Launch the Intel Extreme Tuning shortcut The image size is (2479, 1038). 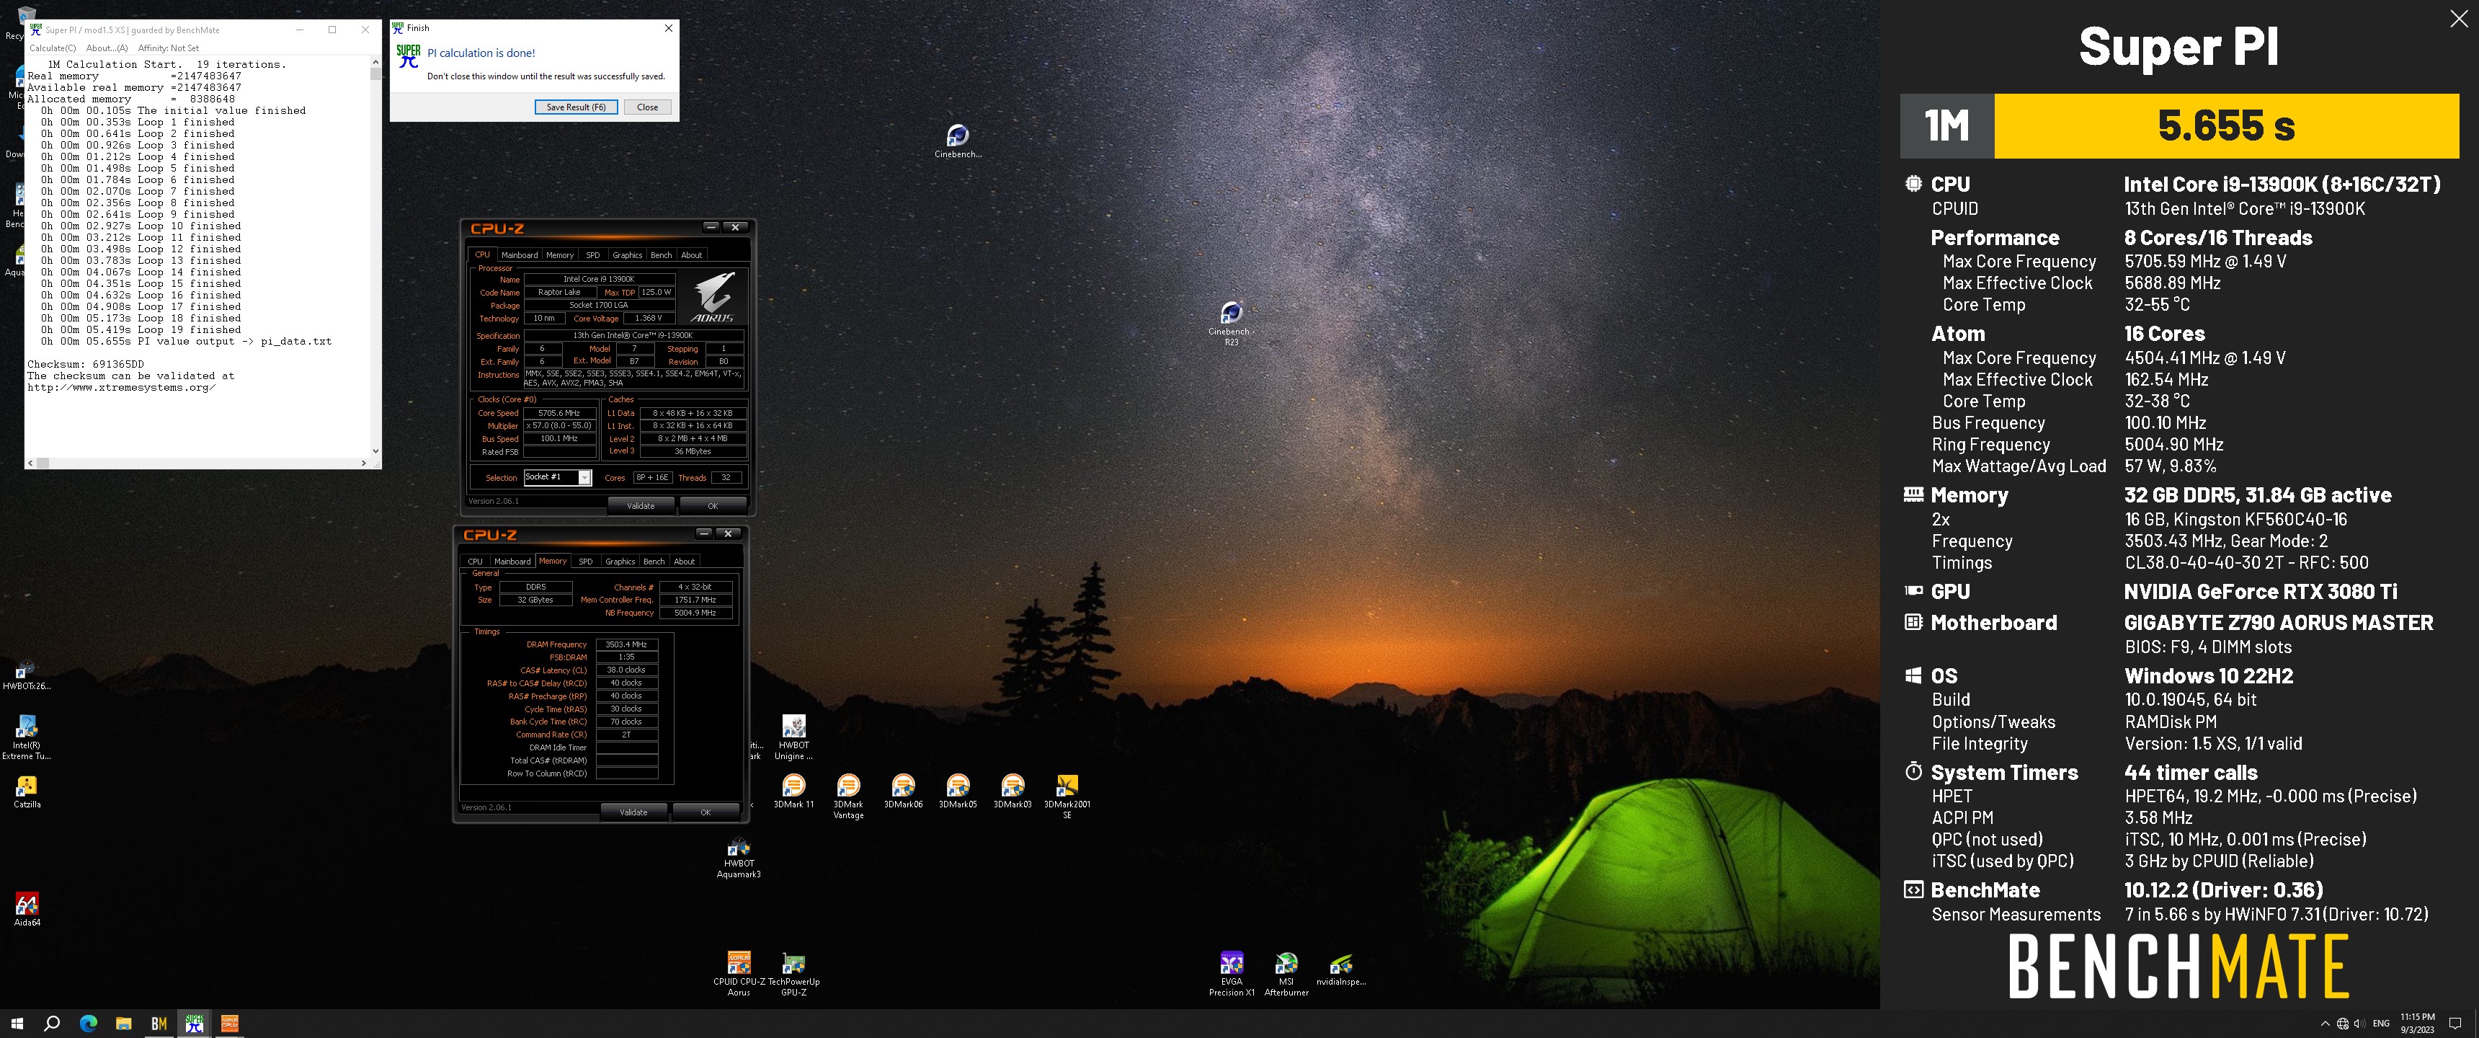[26, 737]
